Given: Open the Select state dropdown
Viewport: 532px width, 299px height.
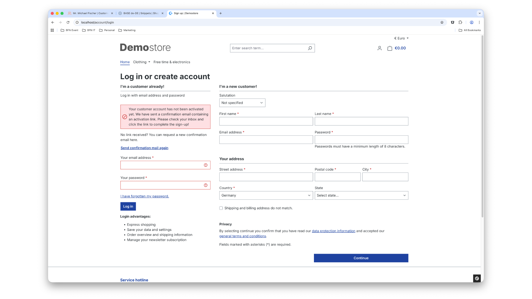Looking at the screenshot, I should 361,195.
